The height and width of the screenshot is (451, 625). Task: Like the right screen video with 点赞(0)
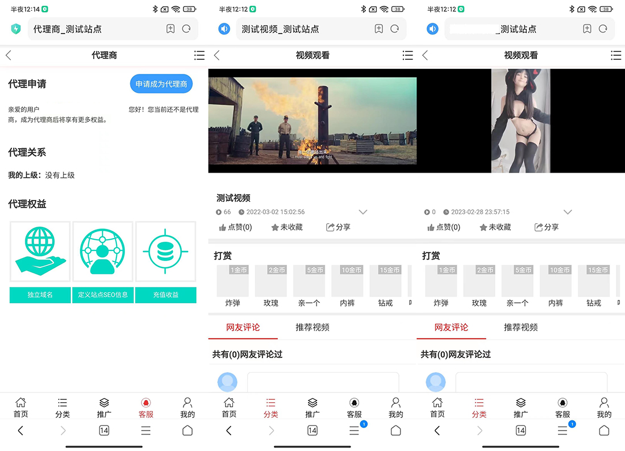(x=444, y=227)
